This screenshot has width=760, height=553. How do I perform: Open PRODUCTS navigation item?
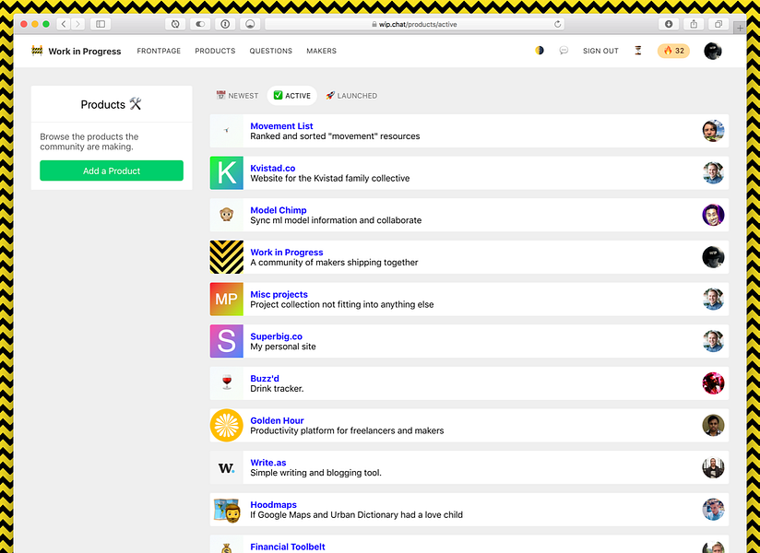[215, 51]
